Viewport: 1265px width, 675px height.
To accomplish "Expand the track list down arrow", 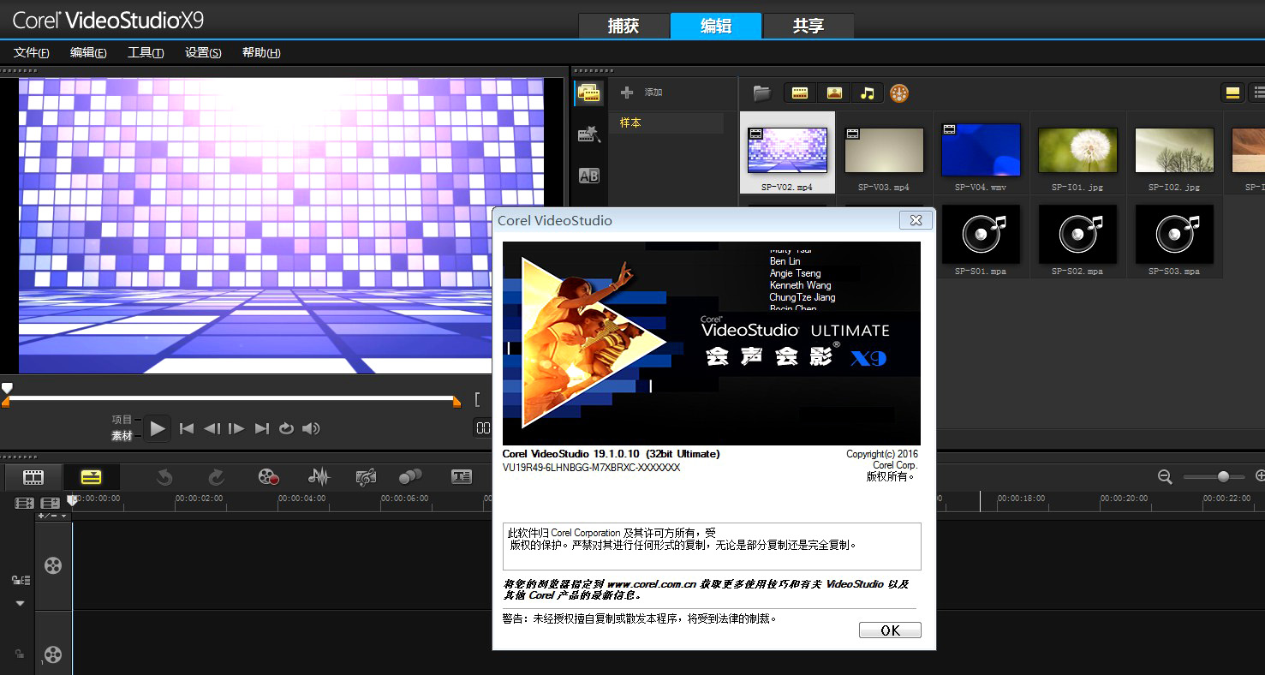I will pos(21,603).
